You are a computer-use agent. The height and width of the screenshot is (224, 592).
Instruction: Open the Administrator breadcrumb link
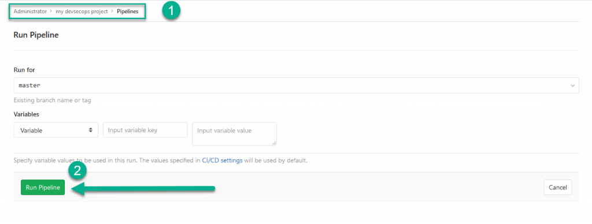[30, 12]
